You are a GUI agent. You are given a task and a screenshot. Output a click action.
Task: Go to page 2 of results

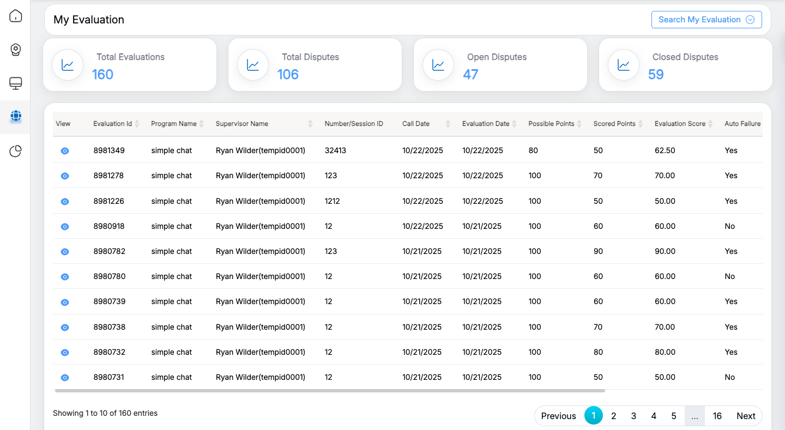(x=613, y=416)
